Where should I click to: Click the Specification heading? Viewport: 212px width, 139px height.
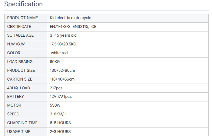[23, 4]
